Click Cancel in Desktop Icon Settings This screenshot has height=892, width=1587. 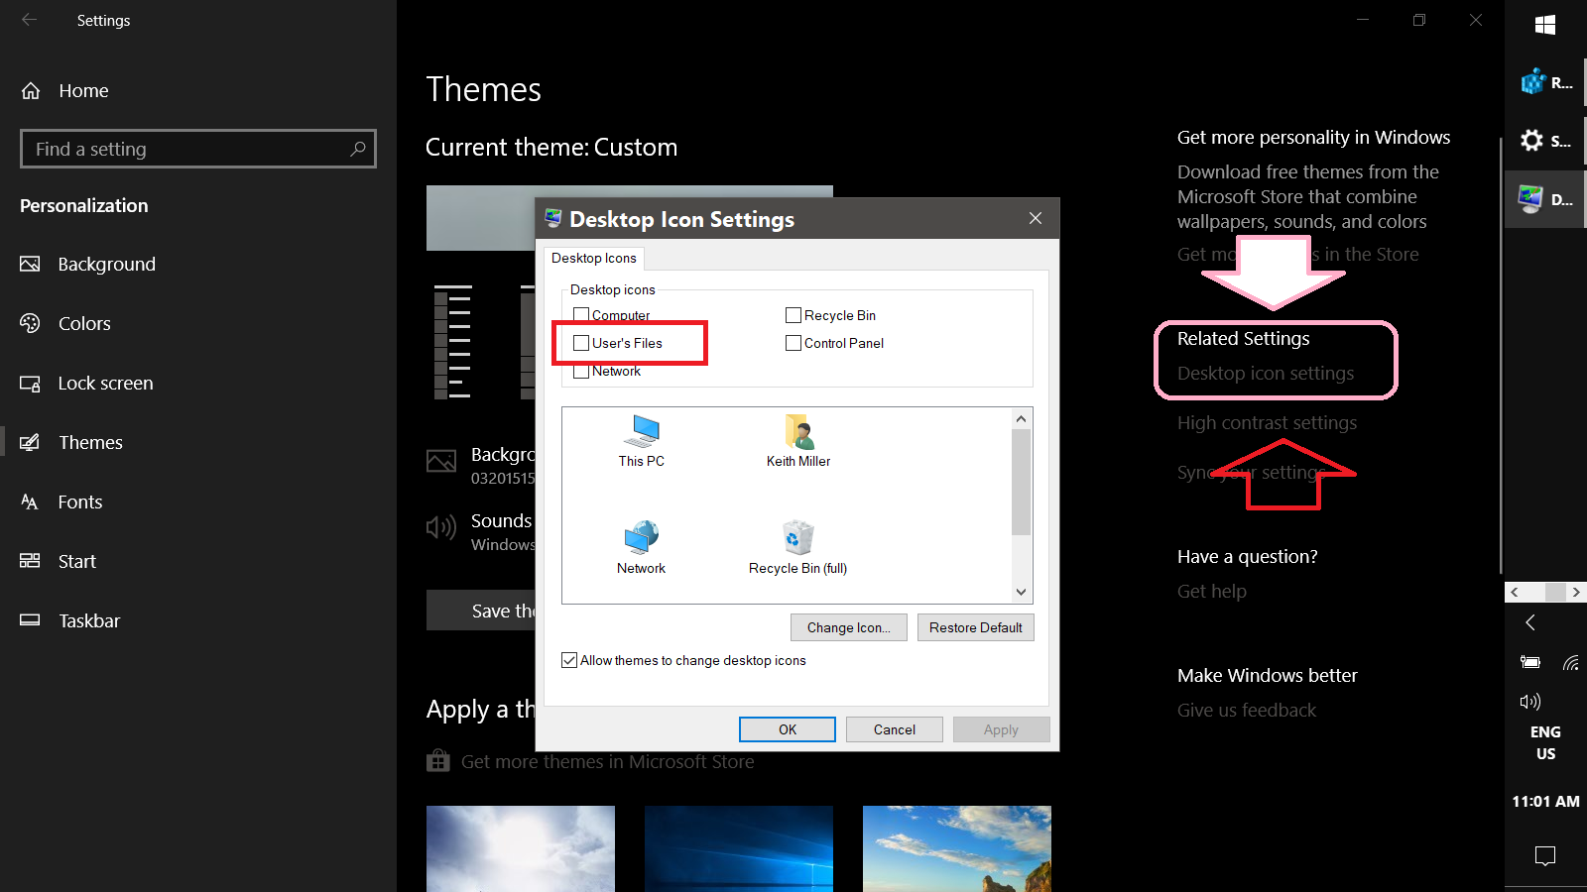click(x=895, y=729)
